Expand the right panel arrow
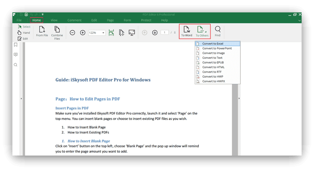Screen dimensions: 314x170 [x=239, y=98]
